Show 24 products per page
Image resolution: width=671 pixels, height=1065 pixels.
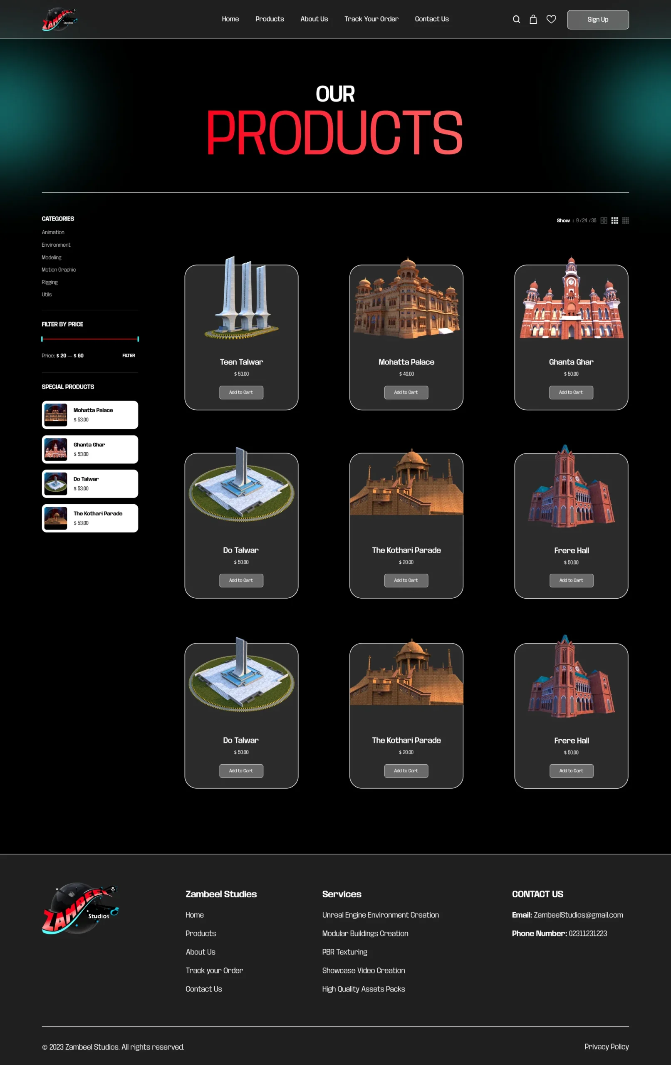pos(584,220)
